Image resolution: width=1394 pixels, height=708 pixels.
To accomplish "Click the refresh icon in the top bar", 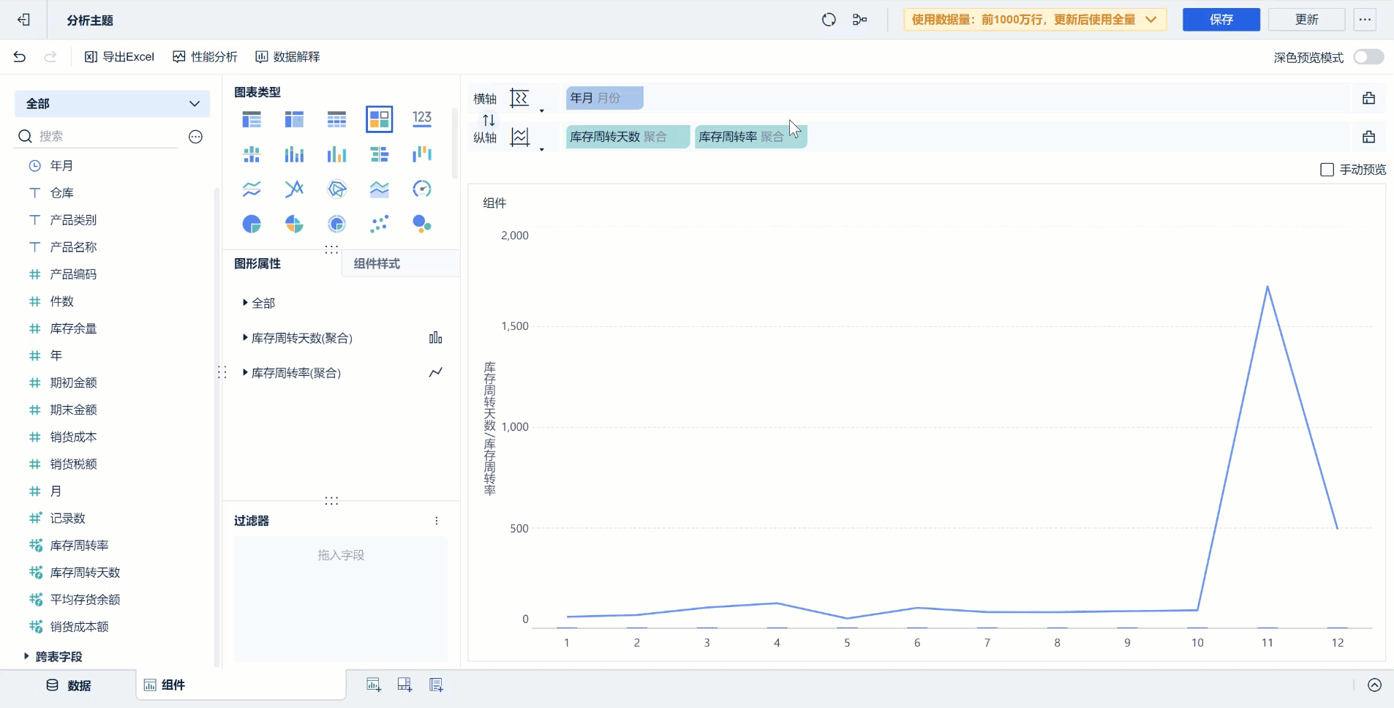I will pyautogui.click(x=829, y=20).
